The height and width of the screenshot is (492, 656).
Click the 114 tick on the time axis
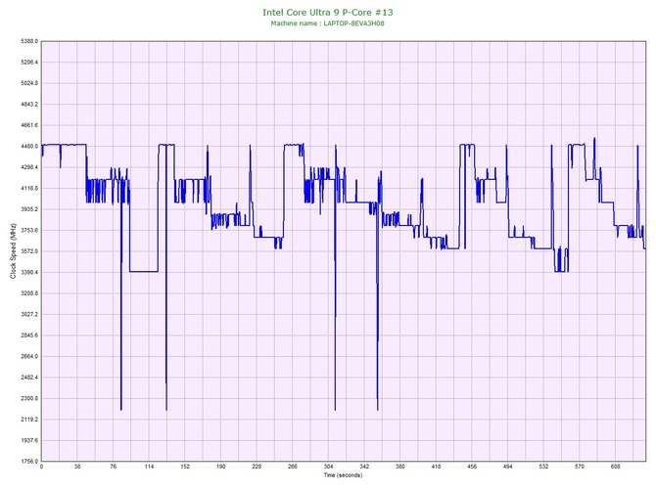coord(149,467)
